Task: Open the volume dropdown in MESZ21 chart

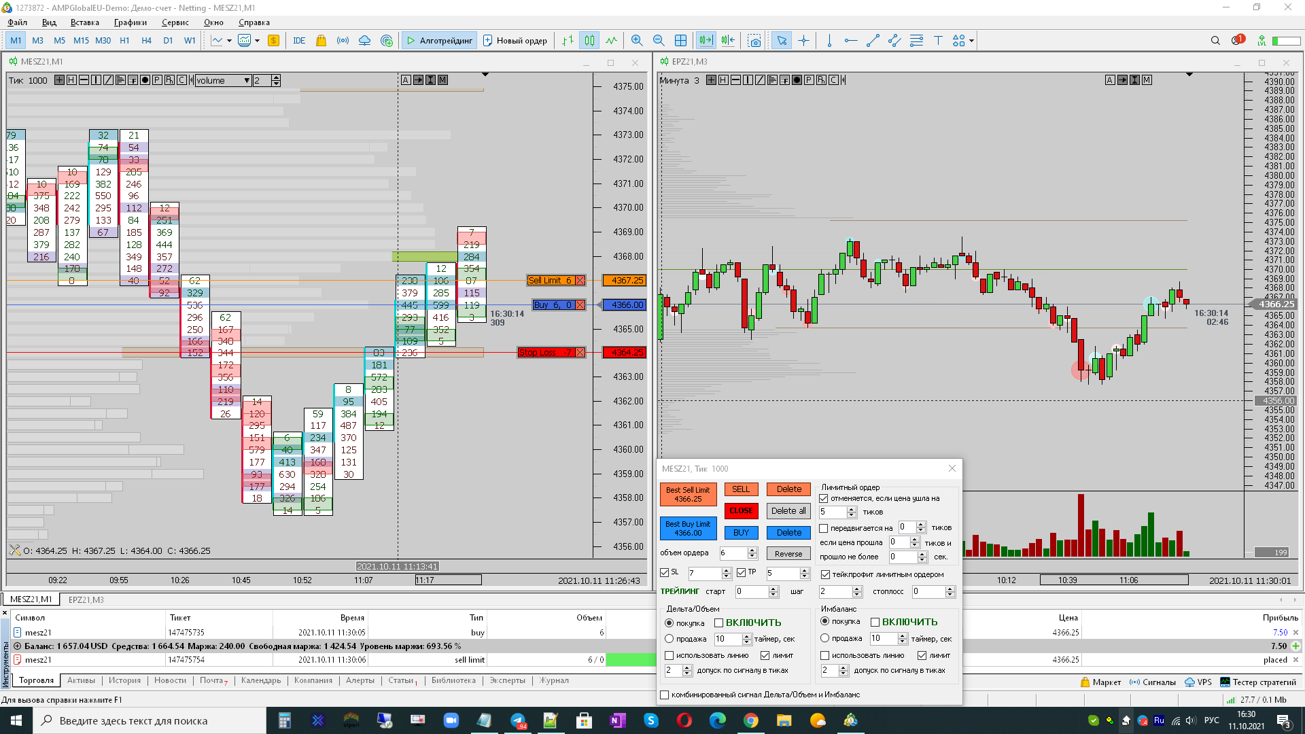Action: (x=246, y=81)
